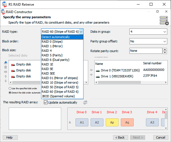Viewport: 171px width, 142px height.
Task: Select Use the specified disk order
Action: click(x=10, y=89)
